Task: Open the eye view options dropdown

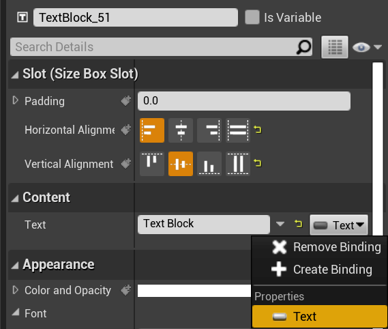Action: (x=367, y=47)
